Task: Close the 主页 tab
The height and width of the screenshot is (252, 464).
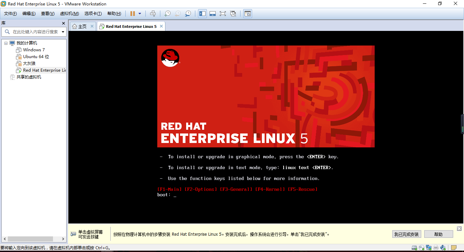Action: [x=92, y=26]
